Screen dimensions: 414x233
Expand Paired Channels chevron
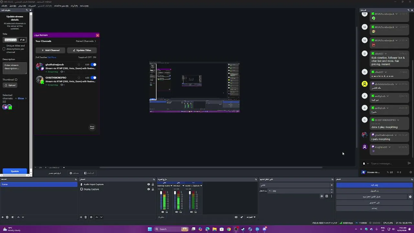click(95, 41)
